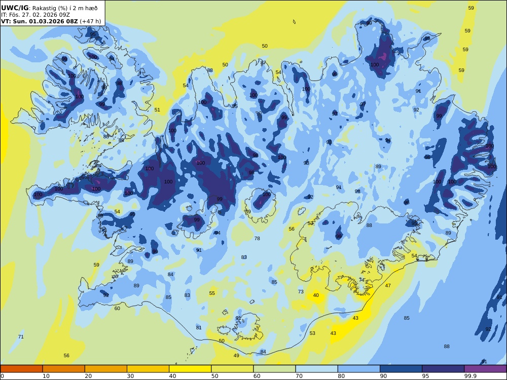
Task: Pick the pale yellow-green 50–60 legend swatch
Action: [232, 369]
